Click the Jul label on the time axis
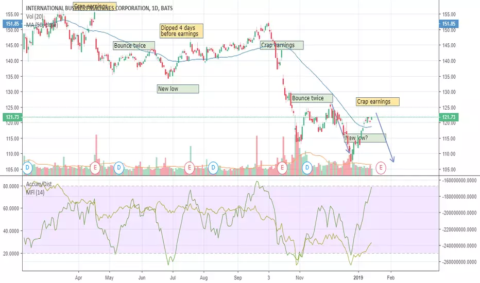 pos(173,278)
